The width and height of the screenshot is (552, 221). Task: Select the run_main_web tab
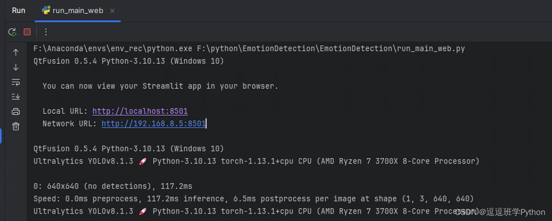click(x=77, y=11)
